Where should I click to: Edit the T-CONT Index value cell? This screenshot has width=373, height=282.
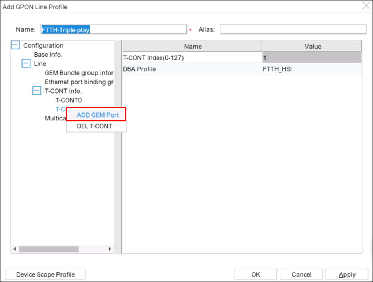[312, 57]
